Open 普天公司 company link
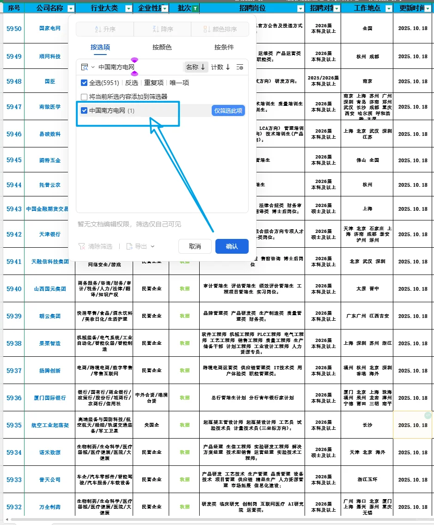 pyautogui.click(x=50, y=480)
